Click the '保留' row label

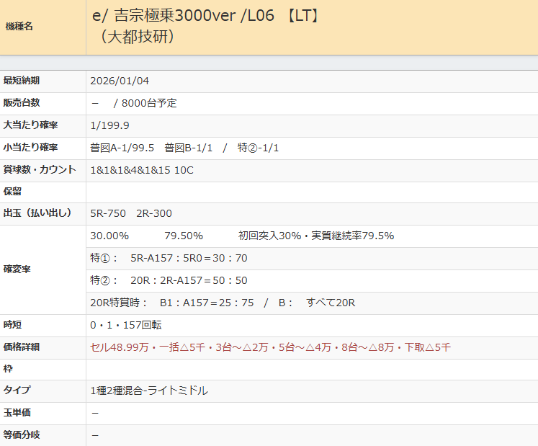(x=12, y=192)
